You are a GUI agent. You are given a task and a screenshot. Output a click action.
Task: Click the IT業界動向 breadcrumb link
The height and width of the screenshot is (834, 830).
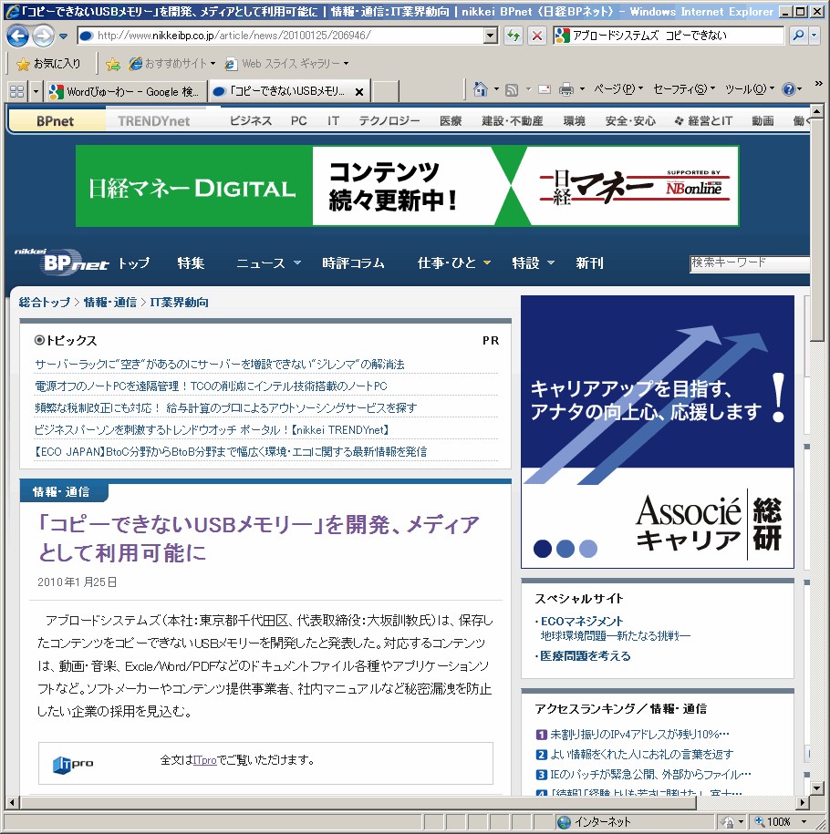(179, 302)
